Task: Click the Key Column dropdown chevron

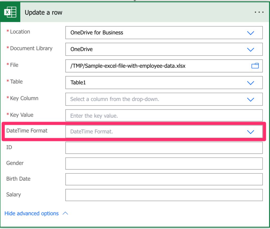Action: pos(250,99)
